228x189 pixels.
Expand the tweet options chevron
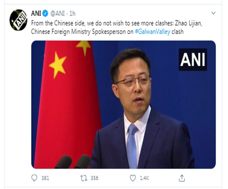213,13
